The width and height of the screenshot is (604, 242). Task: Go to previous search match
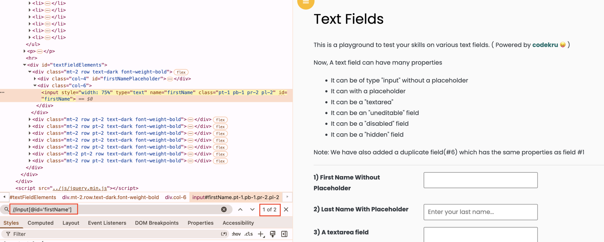coord(240,209)
